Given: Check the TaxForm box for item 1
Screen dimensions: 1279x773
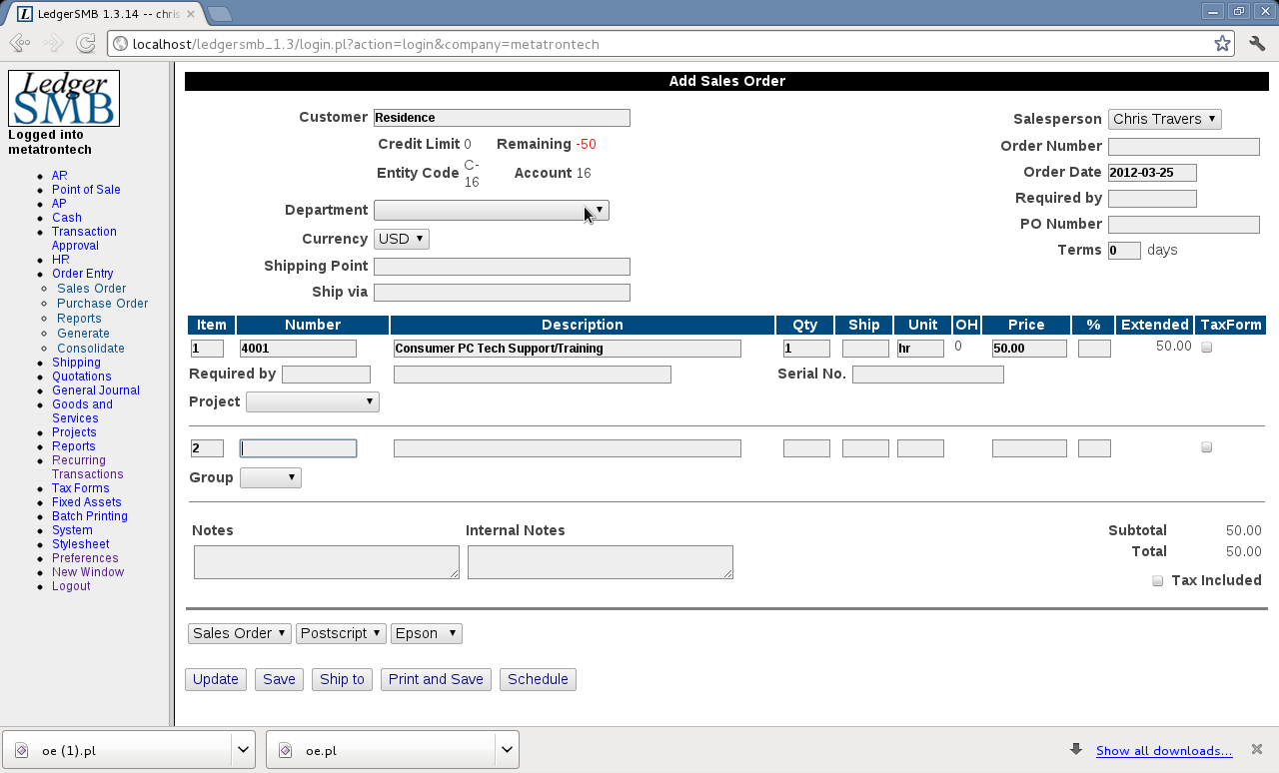Looking at the screenshot, I should pyautogui.click(x=1206, y=348).
